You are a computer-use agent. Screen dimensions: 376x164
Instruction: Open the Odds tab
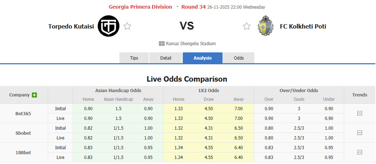(x=239, y=58)
